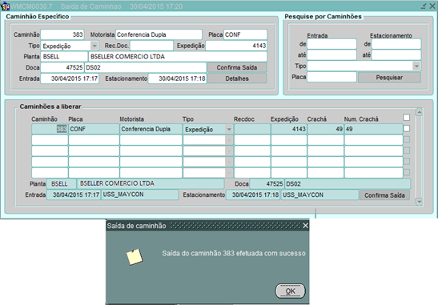Check the checkbox for truck 383 row
Viewport: 438px width, 305px height.
click(x=407, y=128)
